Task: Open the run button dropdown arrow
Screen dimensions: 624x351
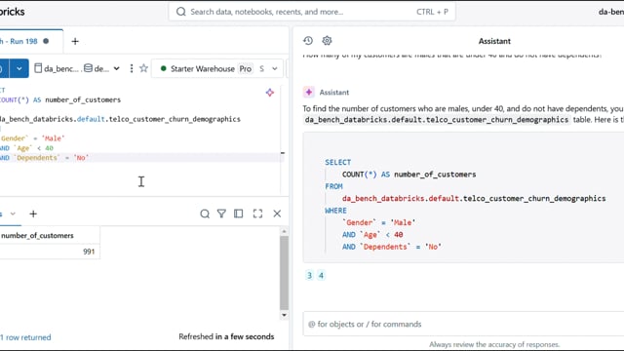Action: [x=19, y=68]
